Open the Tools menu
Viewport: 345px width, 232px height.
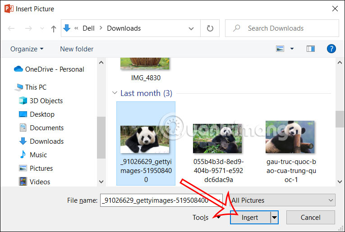tap(206, 217)
